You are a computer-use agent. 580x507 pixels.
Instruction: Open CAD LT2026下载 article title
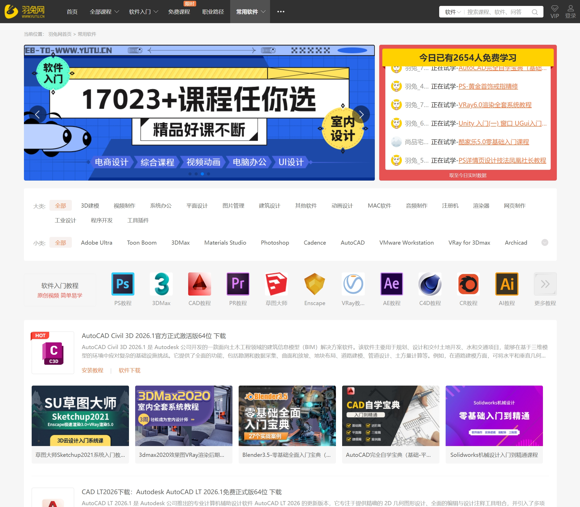point(181,492)
